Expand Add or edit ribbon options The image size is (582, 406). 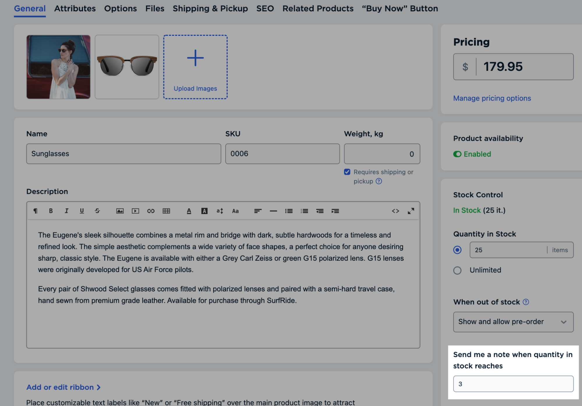(x=63, y=387)
